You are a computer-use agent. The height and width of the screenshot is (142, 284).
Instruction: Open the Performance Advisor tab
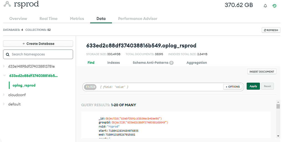point(138,19)
